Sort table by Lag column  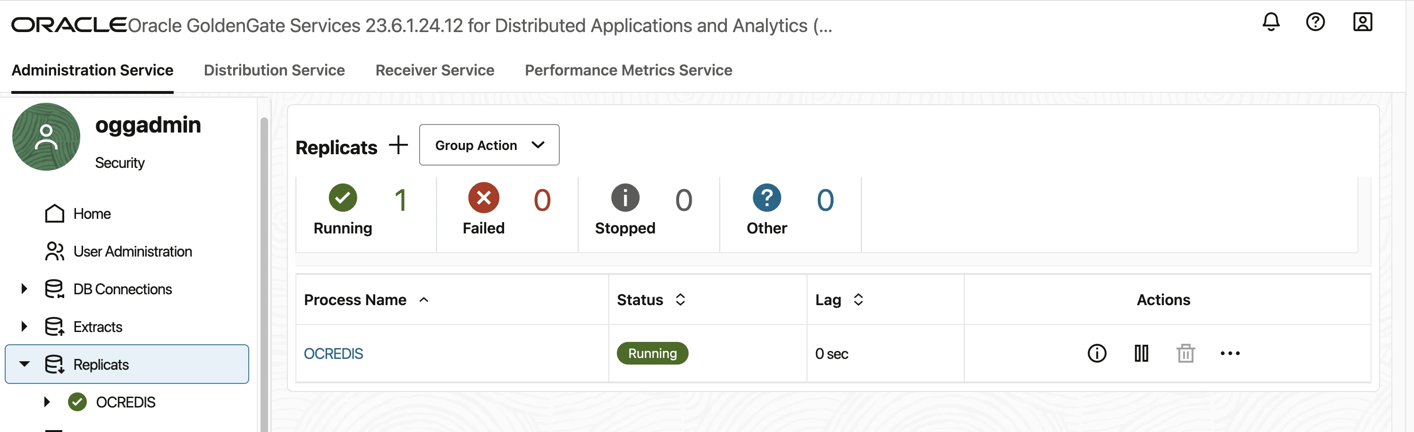tap(858, 300)
